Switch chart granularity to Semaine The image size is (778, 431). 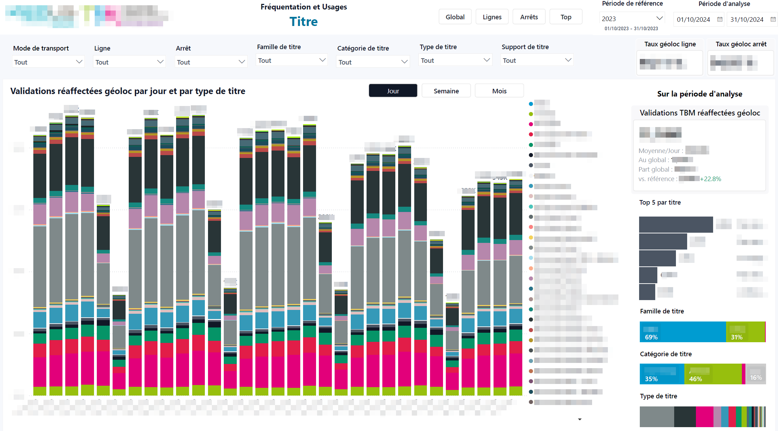pos(446,91)
